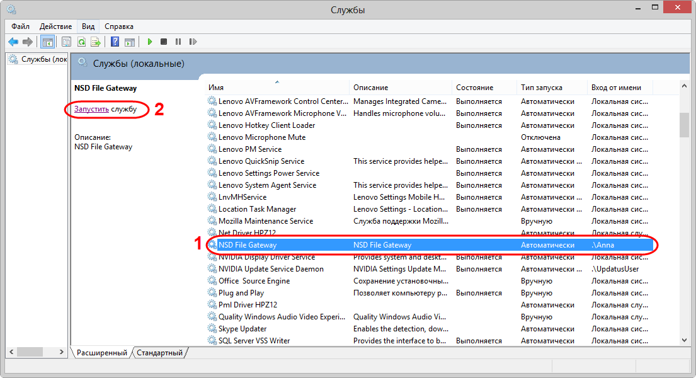Open the Справка menu
The image size is (696, 378).
click(x=119, y=26)
